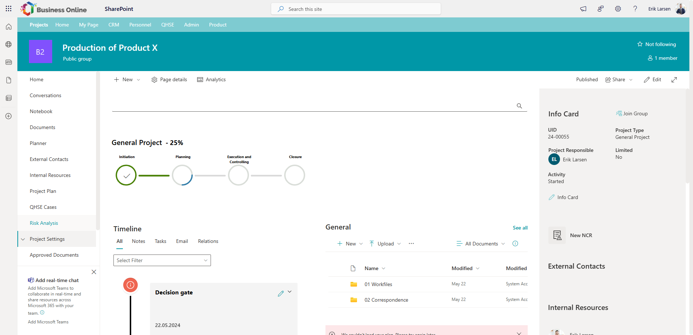This screenshot has height=335, width=693.
Task: Click the Teams info icon after 'team.'
Action: click(x=42, y=313)
